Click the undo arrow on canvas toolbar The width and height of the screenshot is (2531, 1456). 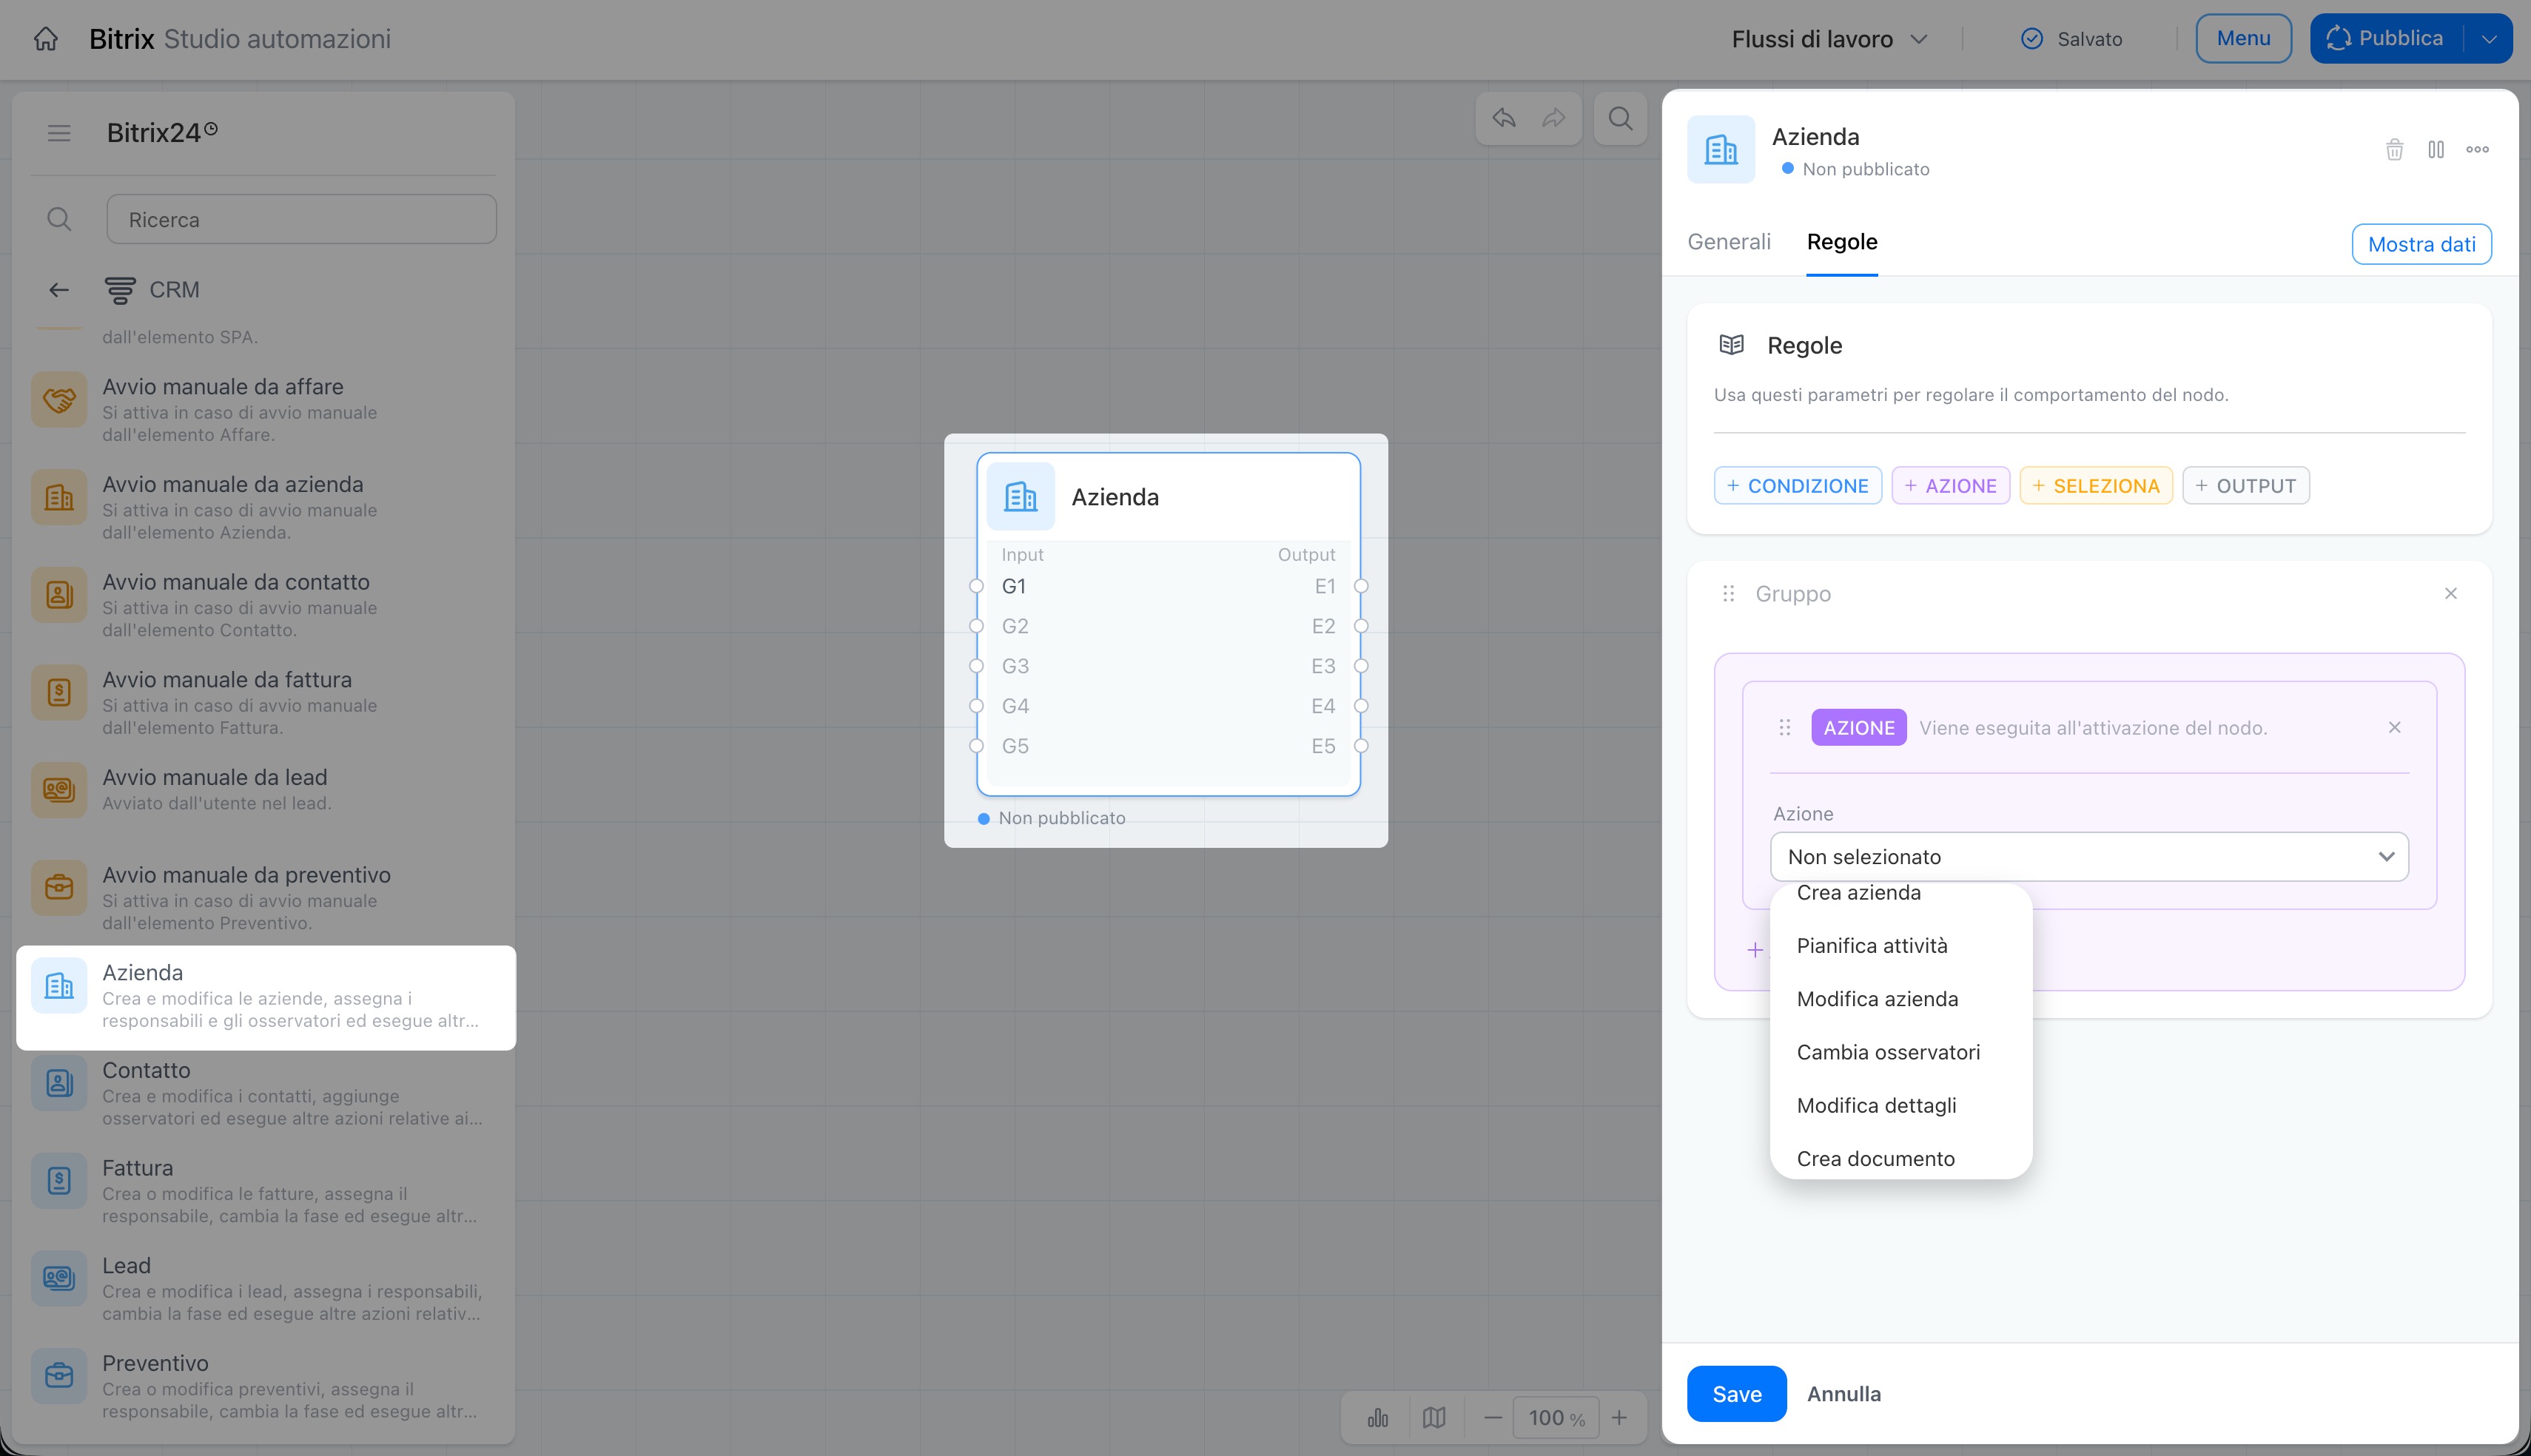pos(1504,118)
